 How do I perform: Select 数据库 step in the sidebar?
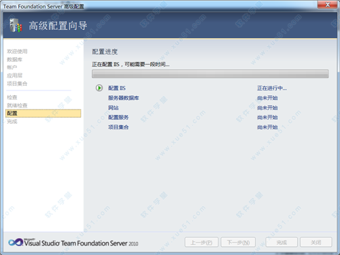pyautogui.click(x=14, y=60)
